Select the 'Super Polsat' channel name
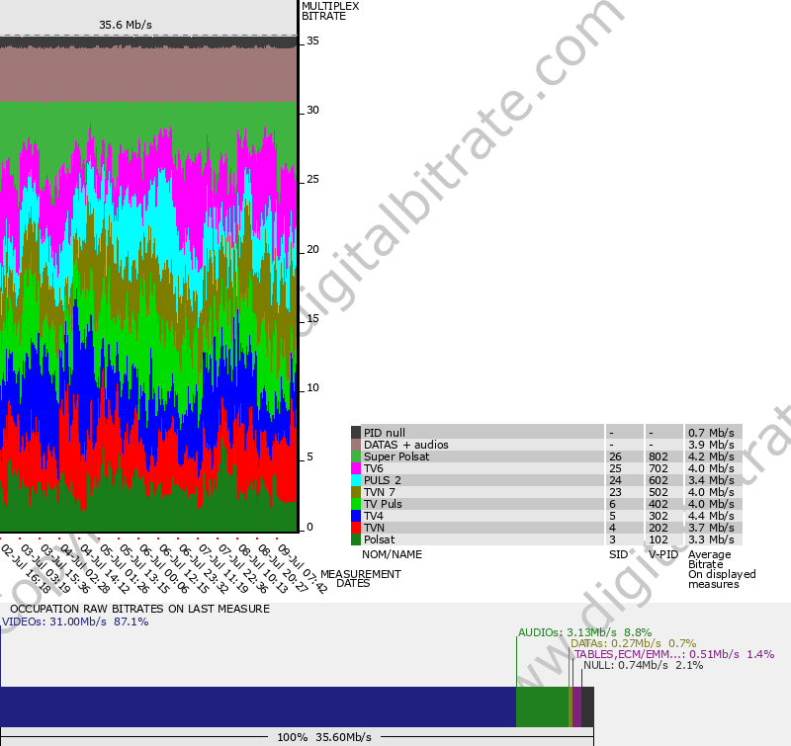The width and height of the screenshot is (791, 746). tap(396, 456)
